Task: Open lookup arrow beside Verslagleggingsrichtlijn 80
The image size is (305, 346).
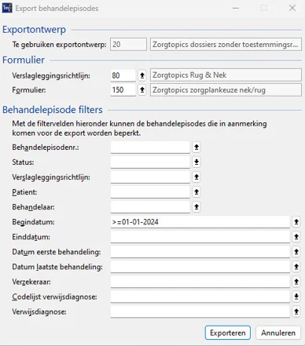Action: [142, 75]
